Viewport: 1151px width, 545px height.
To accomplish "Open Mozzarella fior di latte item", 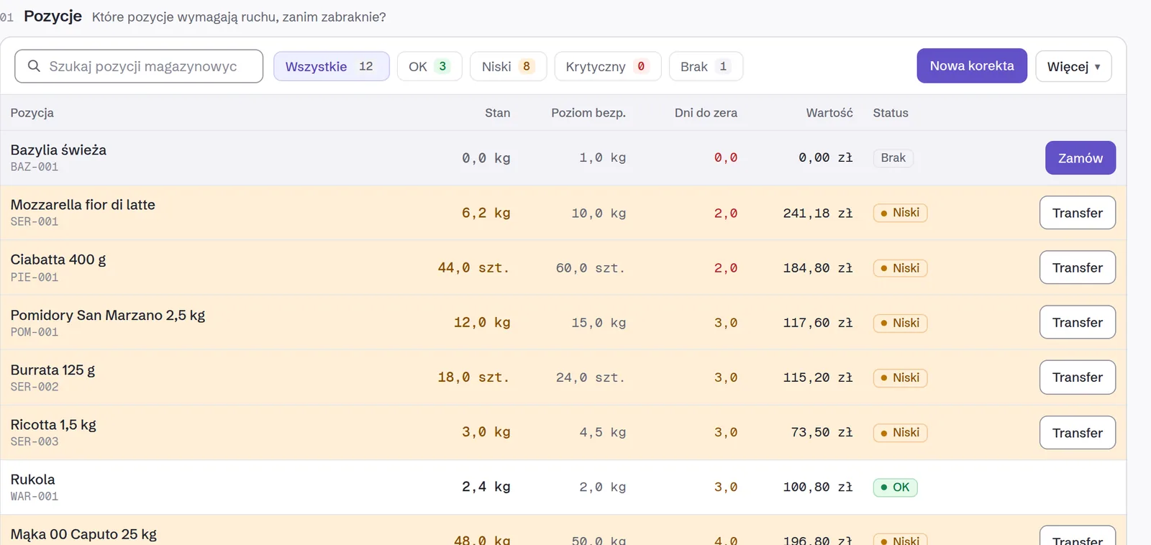I will [x=83, y=205].
